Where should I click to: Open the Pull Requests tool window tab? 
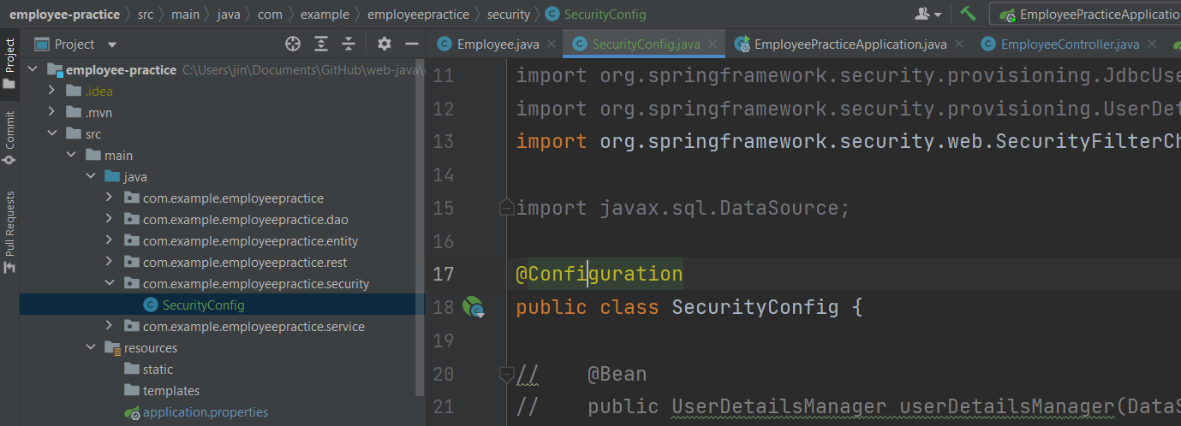pyautogui.click(x=9, y=231)
